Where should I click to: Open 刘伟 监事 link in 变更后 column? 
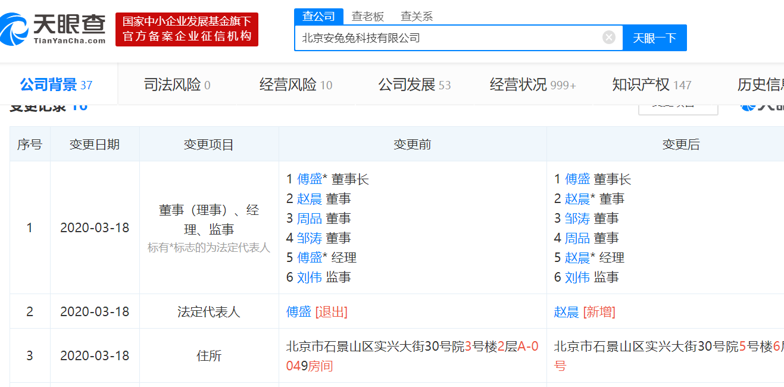(577, 277)
